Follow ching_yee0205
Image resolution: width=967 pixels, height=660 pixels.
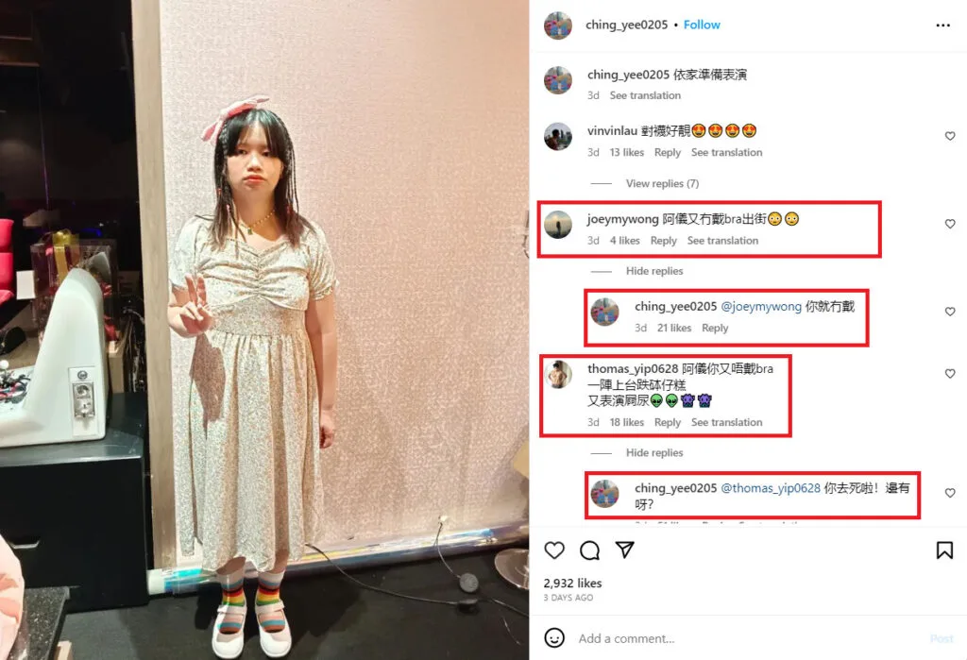(x=702, y=25)
